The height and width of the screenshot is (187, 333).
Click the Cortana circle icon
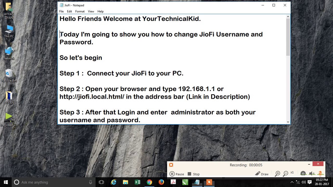pyautogui.click(x=16, y=182)
